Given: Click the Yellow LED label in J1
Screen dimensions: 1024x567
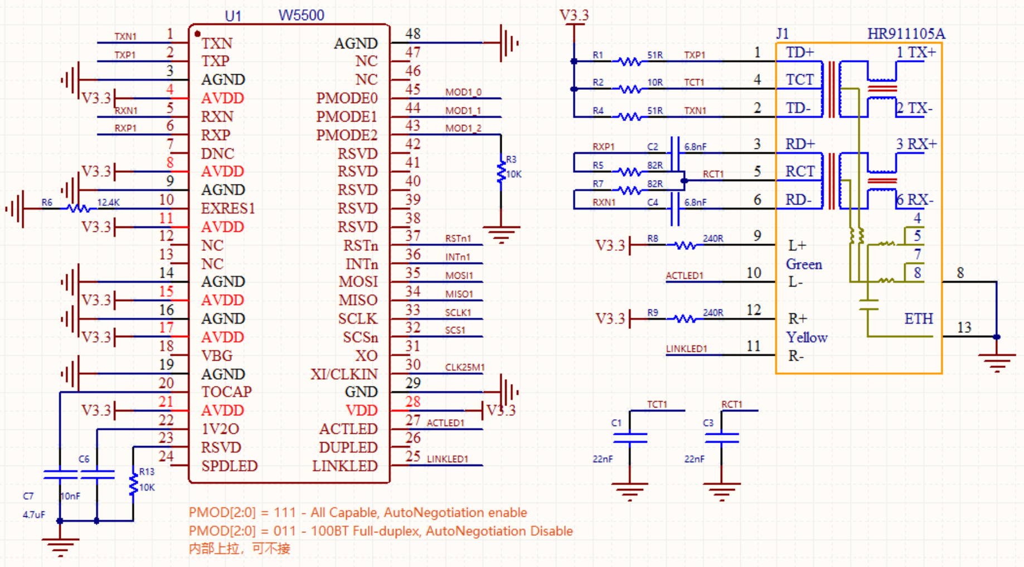Looking at the screenshot, I should [807, 337].
